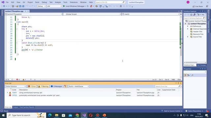Image resolution: width=211 pixels, height=118 pixels.
Task: Start without debugging using the hollow play icon
Action: (x=88, y=6)
